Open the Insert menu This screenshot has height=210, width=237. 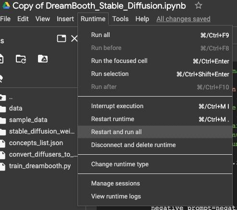65,19
